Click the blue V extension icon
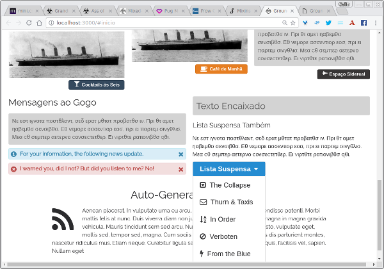Screen dimensions: 384x269 coord(305,23)
